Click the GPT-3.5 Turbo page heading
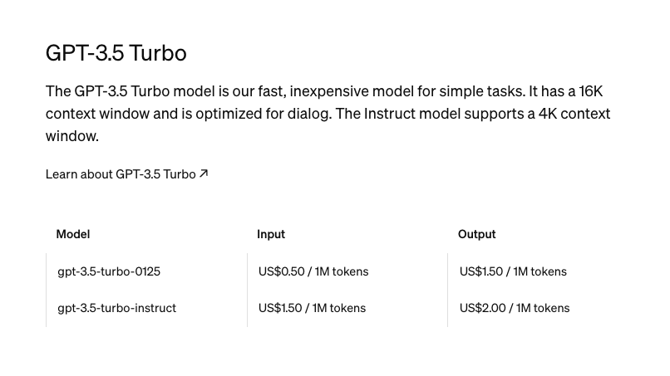 coord(116,52)
